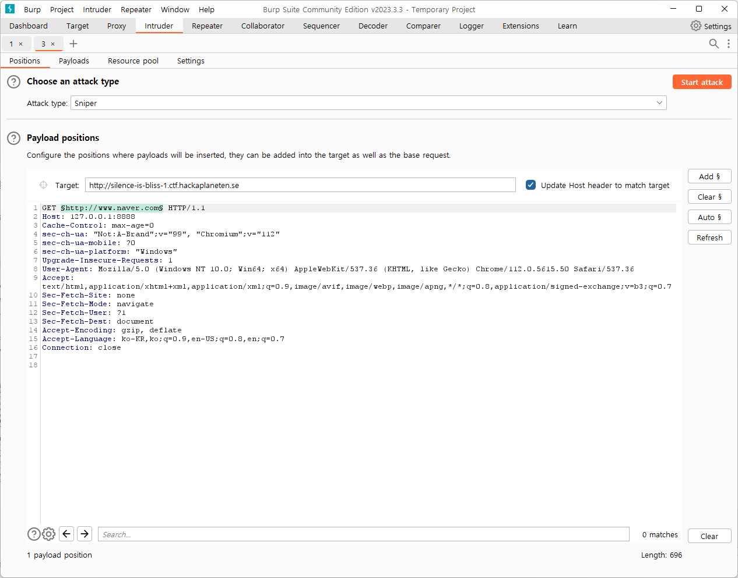The height and width of the screenshot is (578, 738).
Task: Click the Auto § button
Action: [x=709, y=217]
